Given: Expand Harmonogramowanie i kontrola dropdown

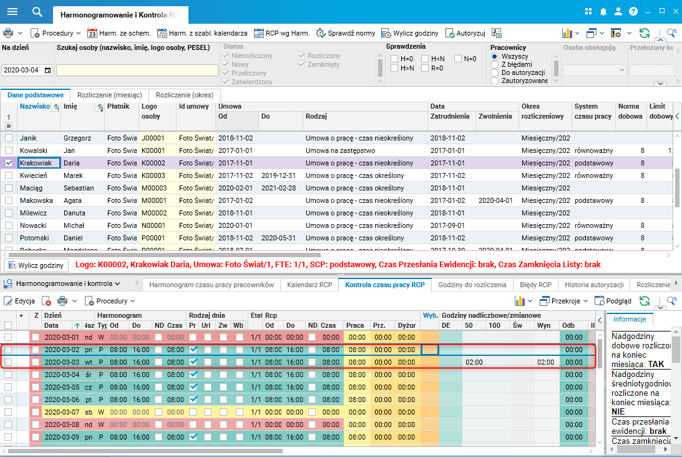Looking at the screenshot, I should tap(66, 284).
